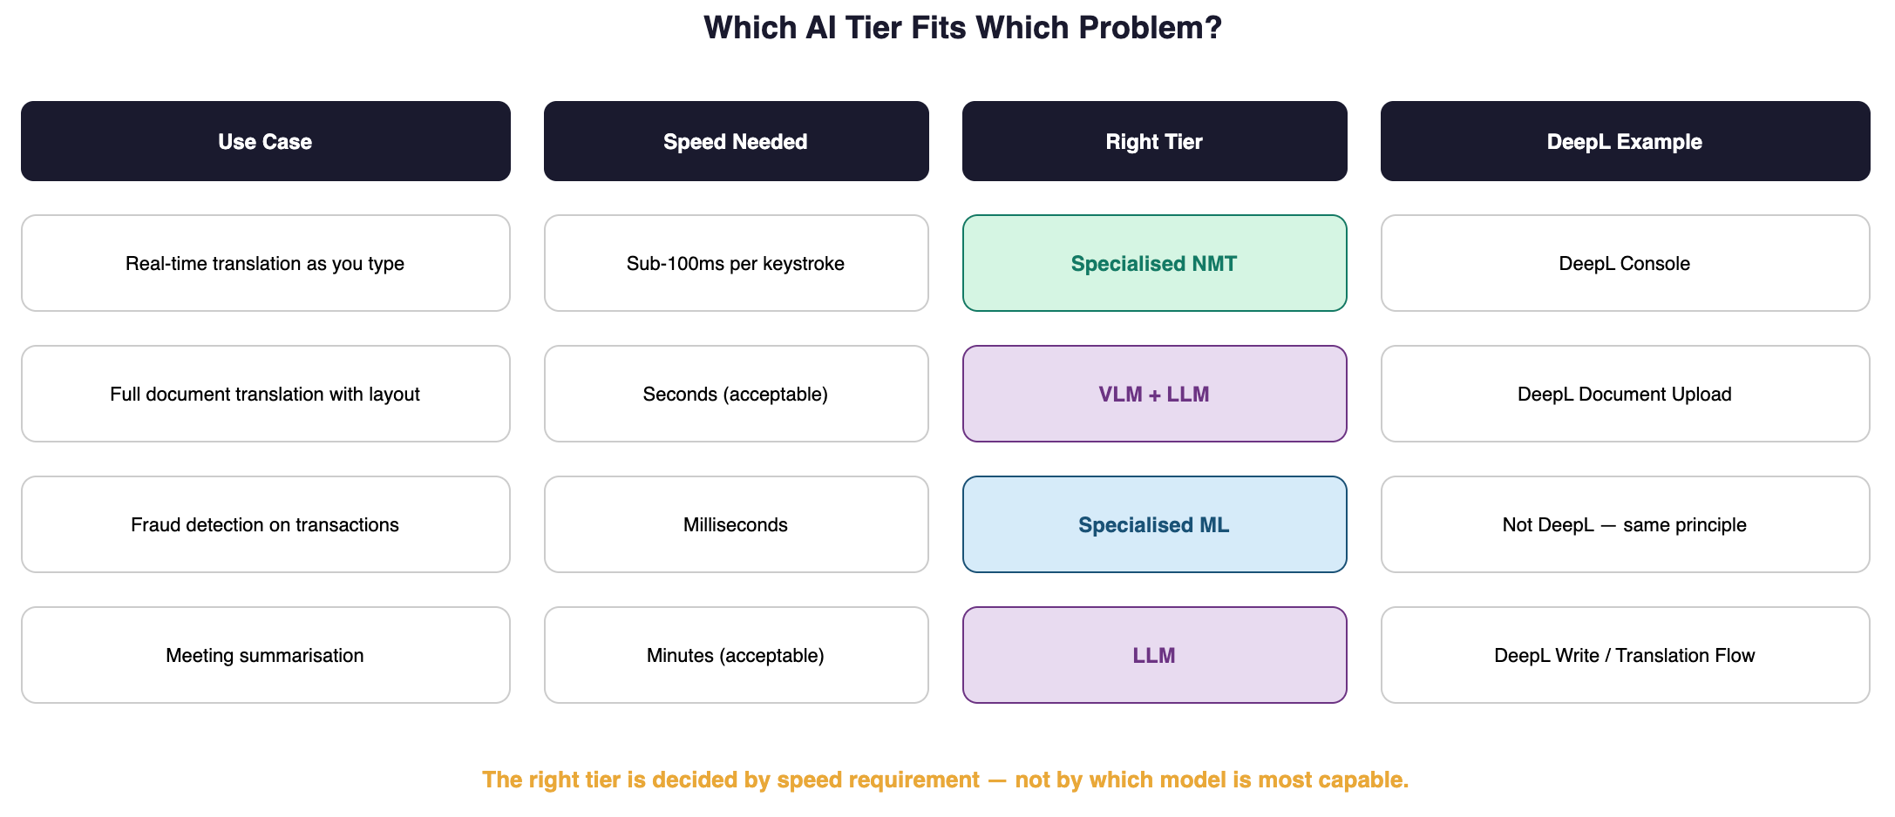
Task: Click the Use Case column header
Action: pos(266,141)
